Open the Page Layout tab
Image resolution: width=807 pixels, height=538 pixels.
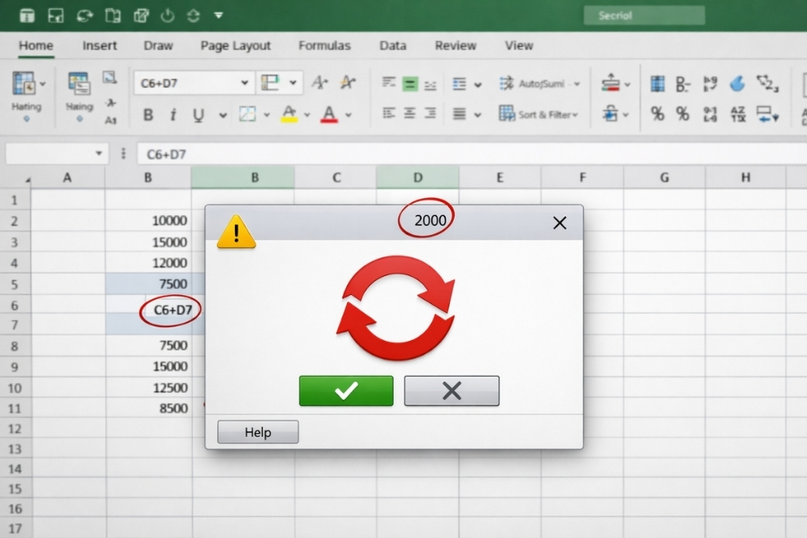[236, 45]
